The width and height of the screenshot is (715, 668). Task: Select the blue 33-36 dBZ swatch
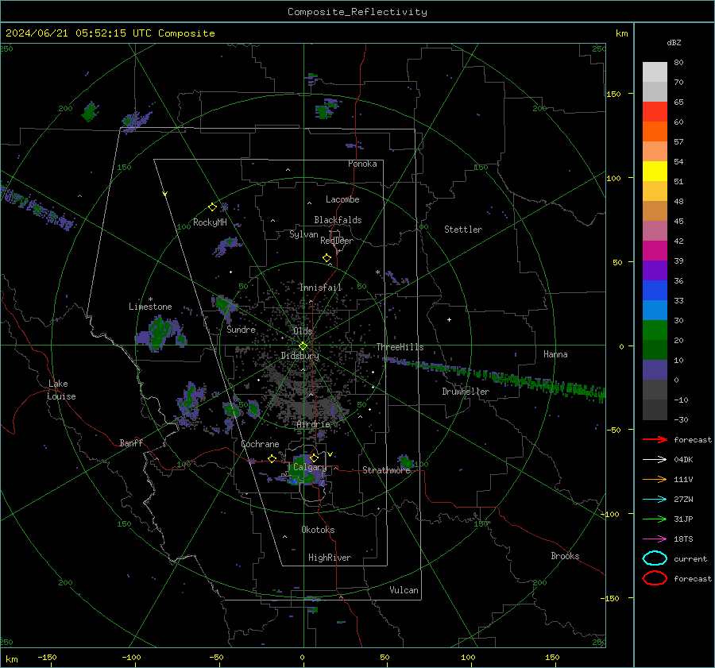pyautogui.click(x=655, y=291)
